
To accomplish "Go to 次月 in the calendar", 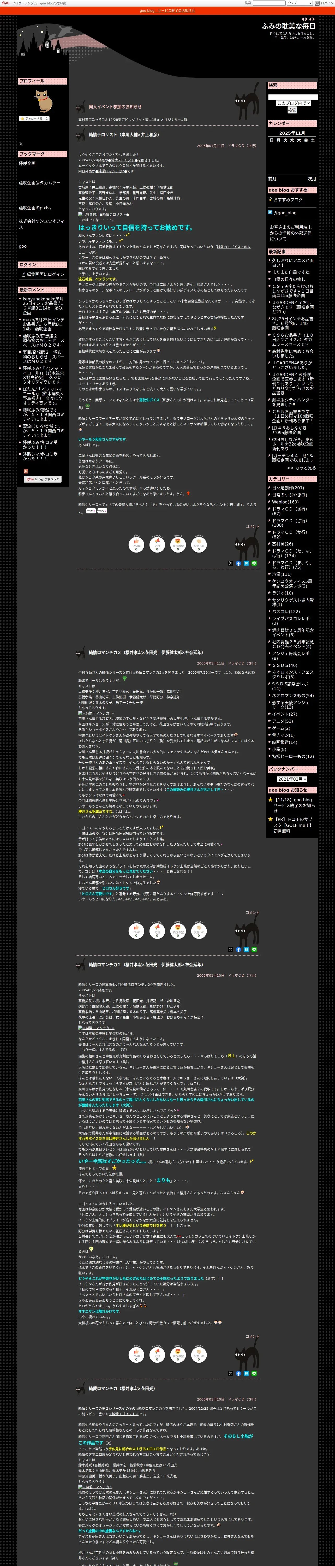I will point(311,179).
